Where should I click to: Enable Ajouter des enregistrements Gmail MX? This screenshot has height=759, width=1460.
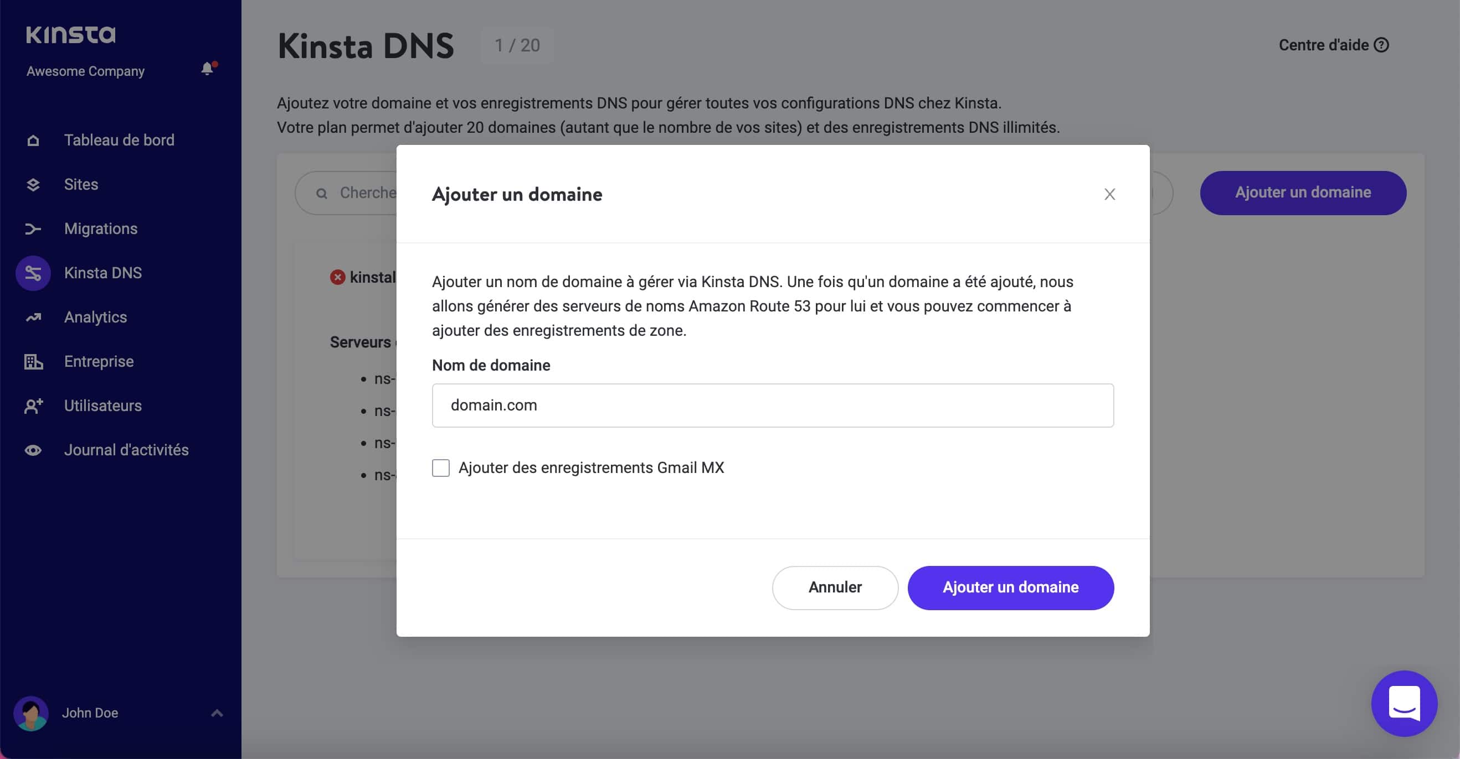click(440, 467)
